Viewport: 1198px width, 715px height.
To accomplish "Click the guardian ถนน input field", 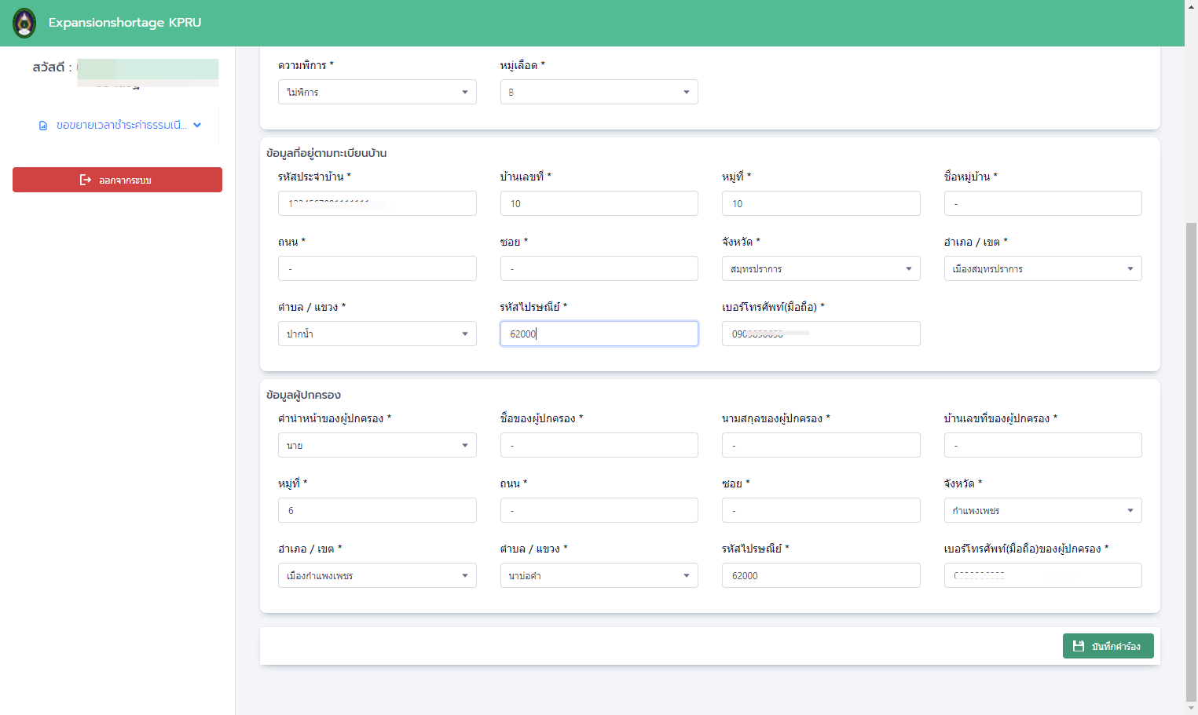I will pyautogui.click(x=599, y=510).
